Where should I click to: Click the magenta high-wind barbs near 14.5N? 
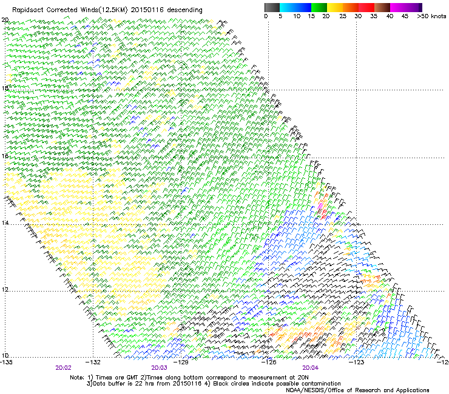click(x=321, y=205)
